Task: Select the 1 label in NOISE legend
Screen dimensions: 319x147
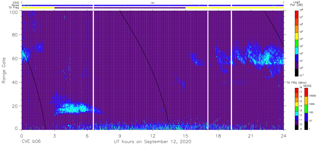Action: pyautogui.click(x=310, y=129)
